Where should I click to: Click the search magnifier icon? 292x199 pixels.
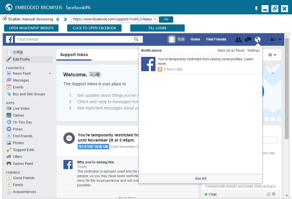point(136,39)
